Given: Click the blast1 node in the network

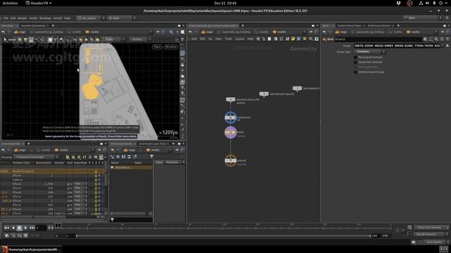Looking at the screenshot, I should (x=230, y=132).
